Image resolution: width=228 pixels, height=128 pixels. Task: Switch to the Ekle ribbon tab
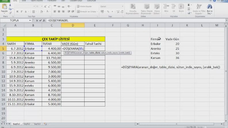(24, 1)
